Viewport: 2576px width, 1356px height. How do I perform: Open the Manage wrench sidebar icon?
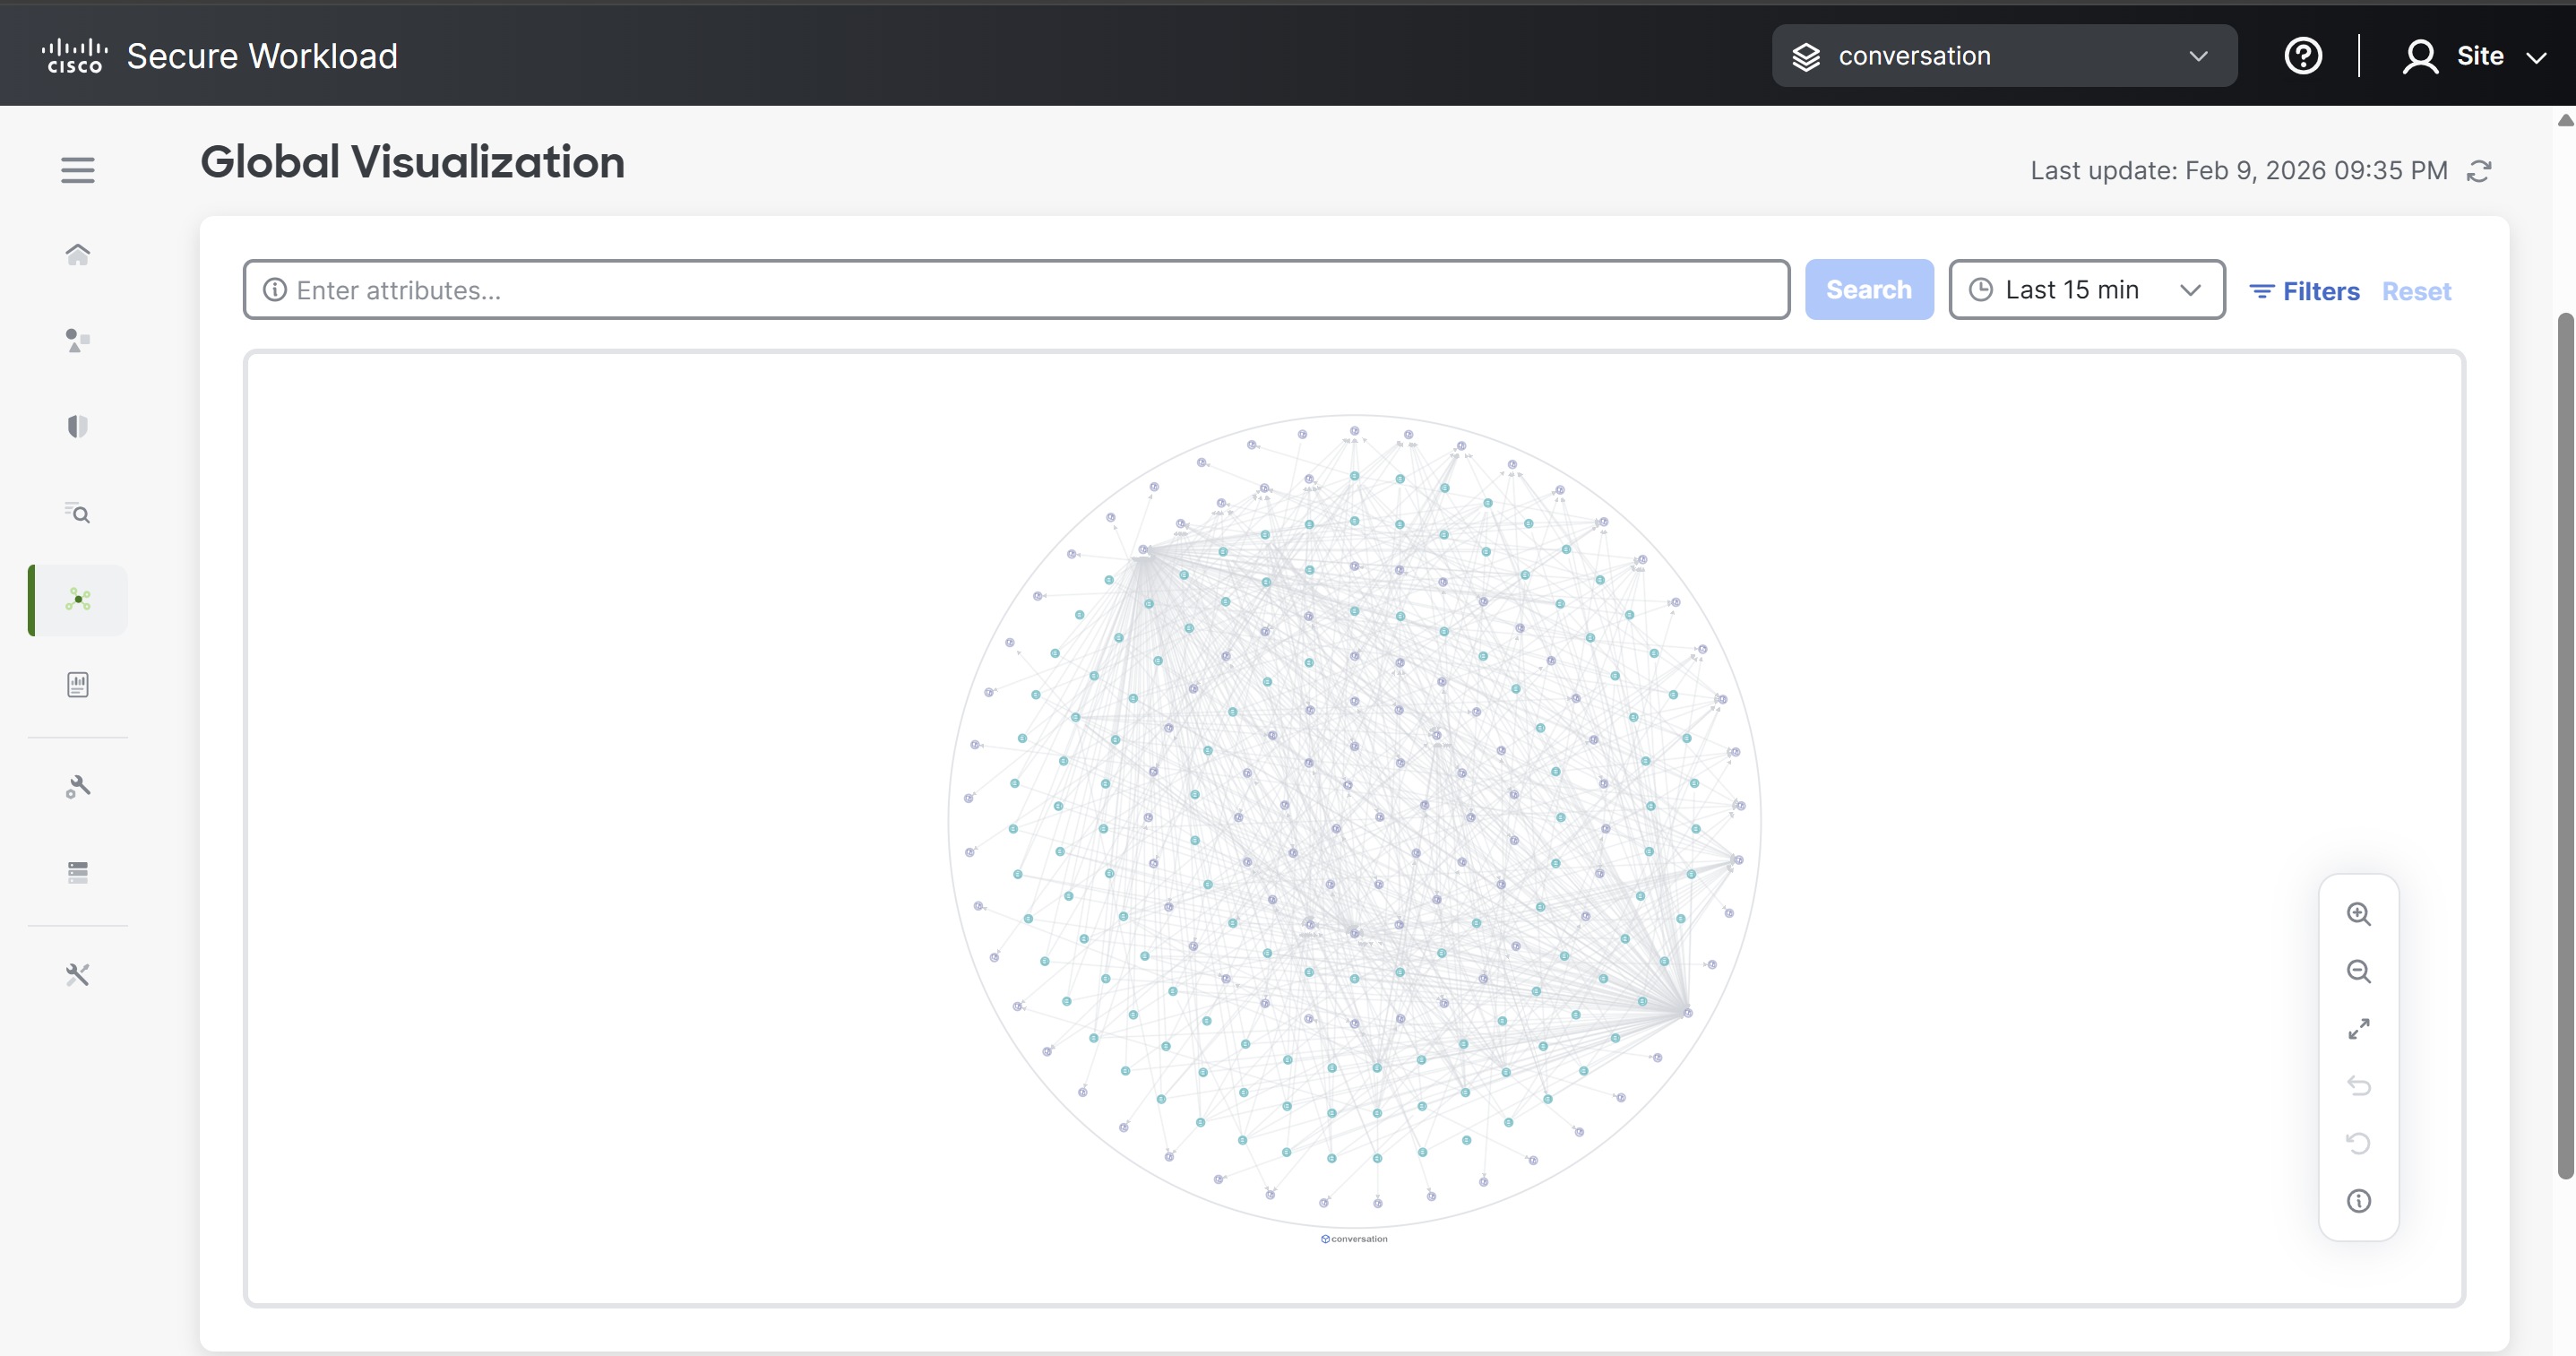pos(77,787)
